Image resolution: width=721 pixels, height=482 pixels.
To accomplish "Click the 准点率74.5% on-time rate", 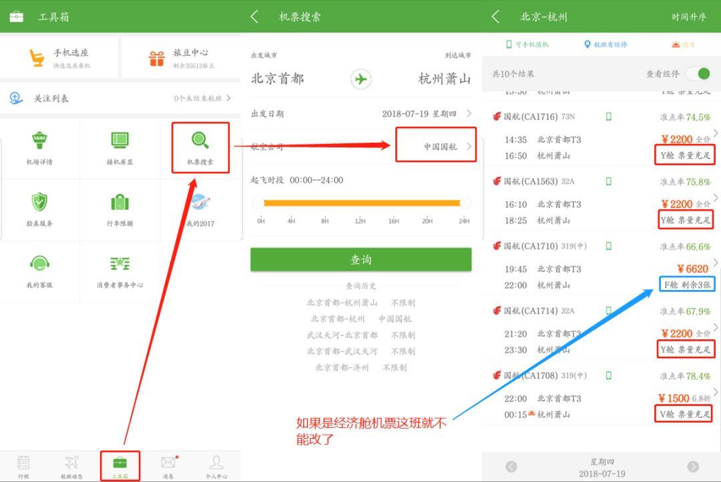I will pos(685,117).
